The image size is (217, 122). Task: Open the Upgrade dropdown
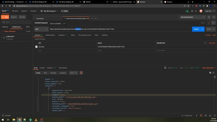coord(210,11)
